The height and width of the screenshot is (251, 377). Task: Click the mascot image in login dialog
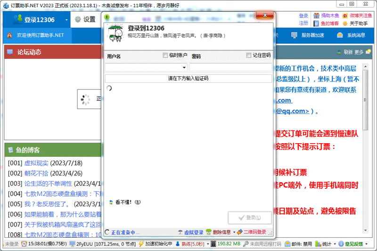click(x=115, y=33)
